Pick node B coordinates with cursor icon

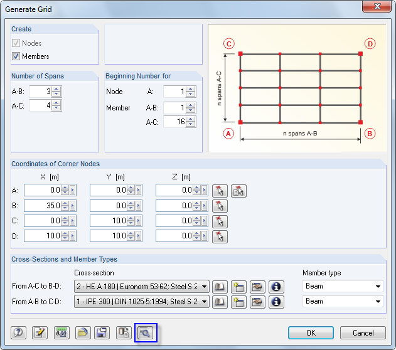pos(220,206)
